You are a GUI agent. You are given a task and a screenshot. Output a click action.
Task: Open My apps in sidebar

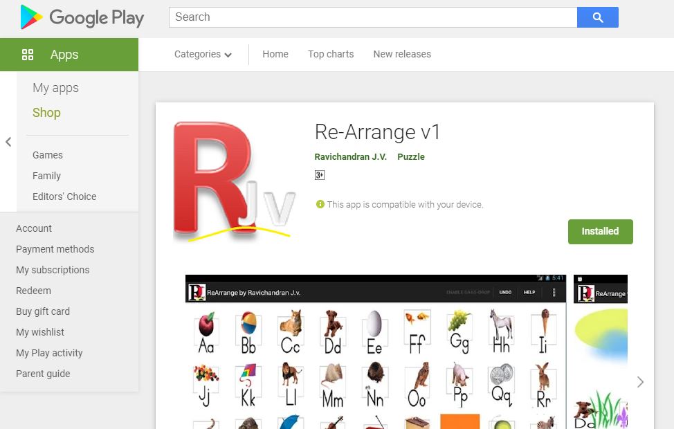(56, 88)
